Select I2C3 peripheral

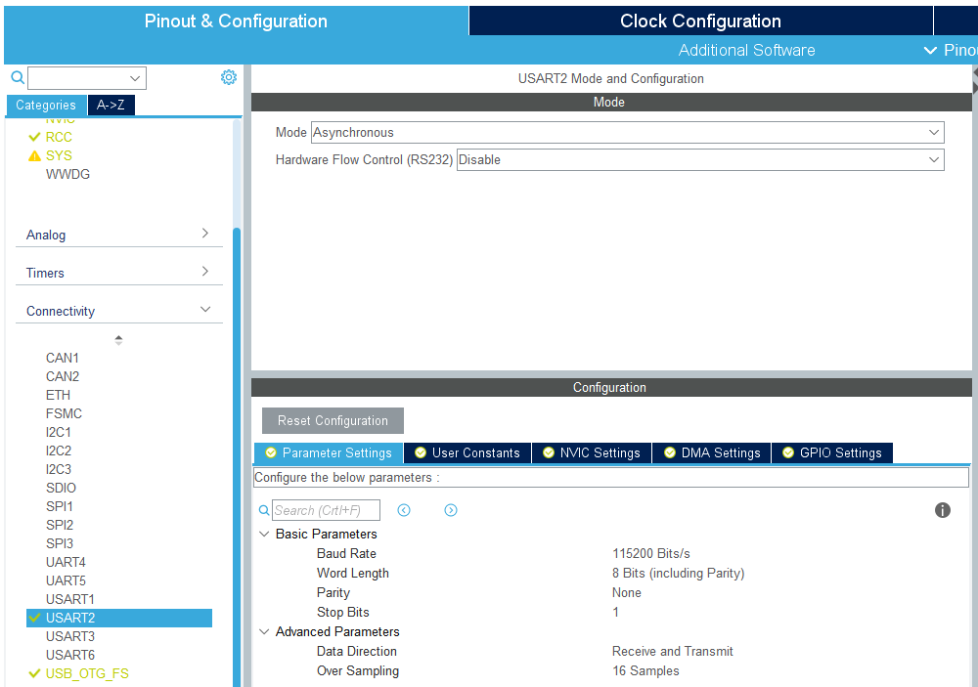(59, 469)
